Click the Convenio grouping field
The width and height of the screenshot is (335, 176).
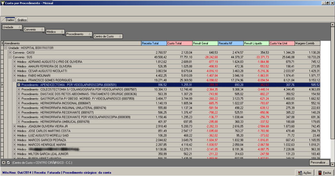point(34,30)
